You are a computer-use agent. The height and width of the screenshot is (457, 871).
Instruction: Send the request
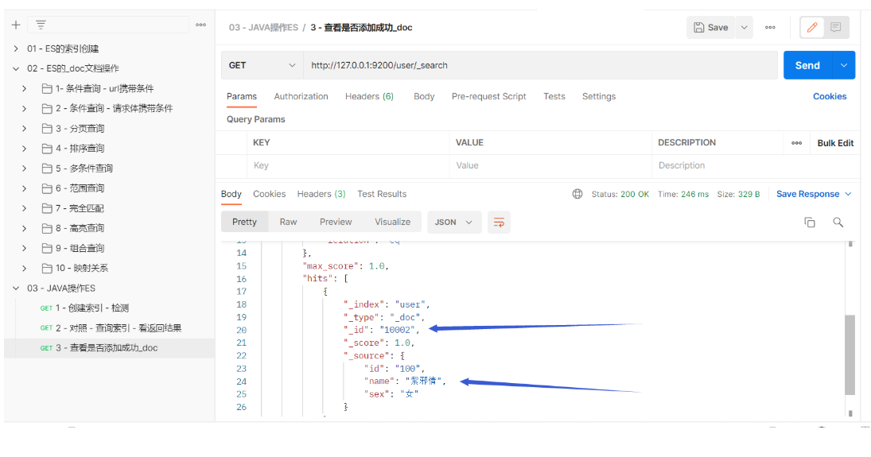[807, 65]
